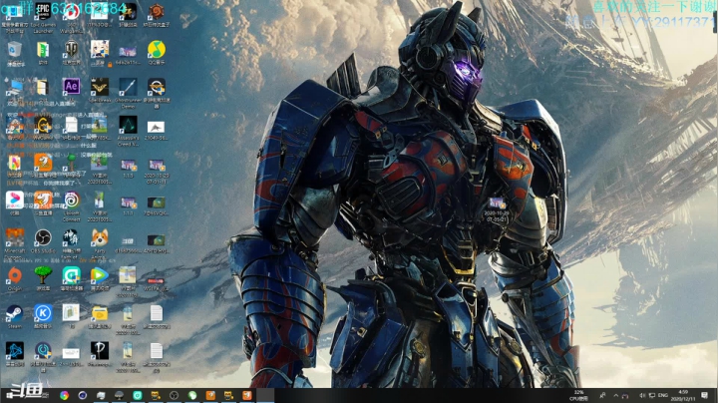
Task: Select the video file on the robot wallpaper
Action: [x=497, y=203]
